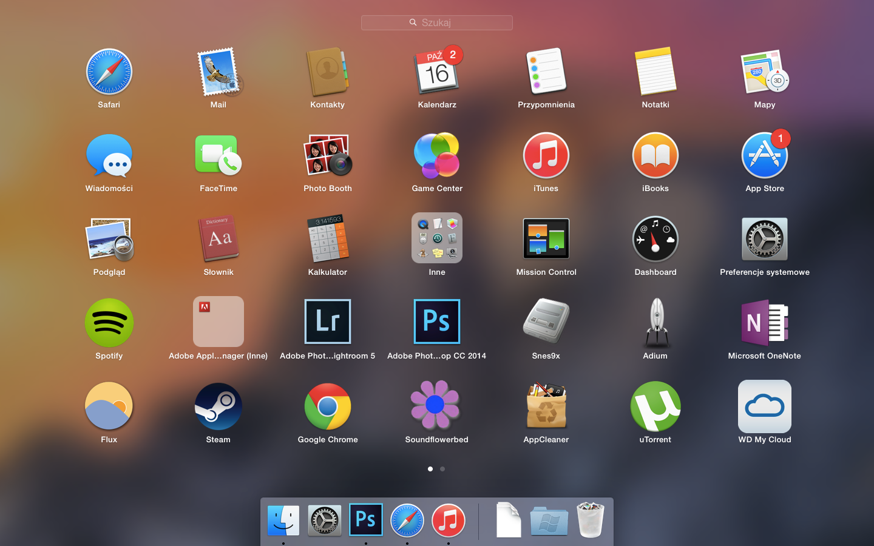
Task: Launch Photo Booth
Action: pyautogui.click(x=328, y=156)
